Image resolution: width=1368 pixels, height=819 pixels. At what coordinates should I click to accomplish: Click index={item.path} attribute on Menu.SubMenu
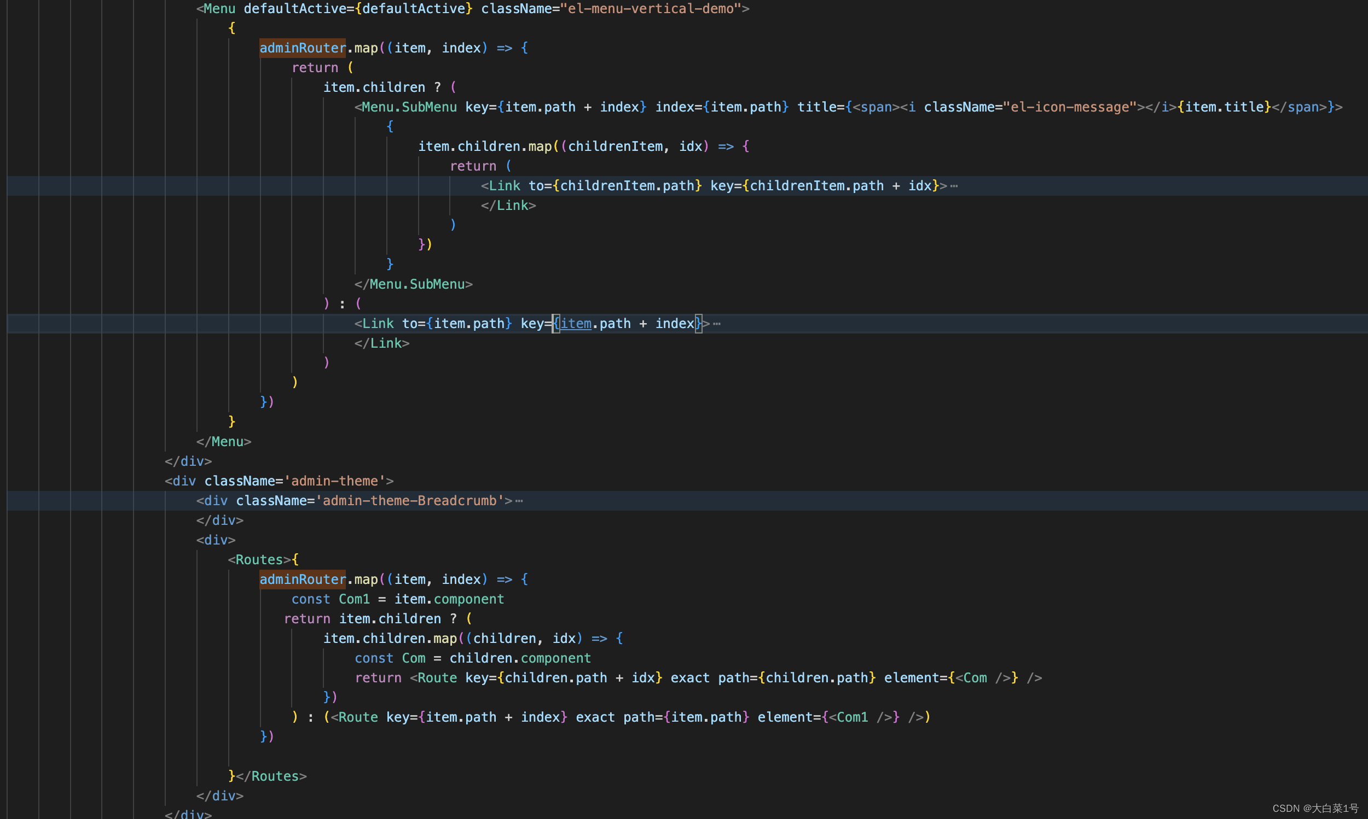pos(722,107)
